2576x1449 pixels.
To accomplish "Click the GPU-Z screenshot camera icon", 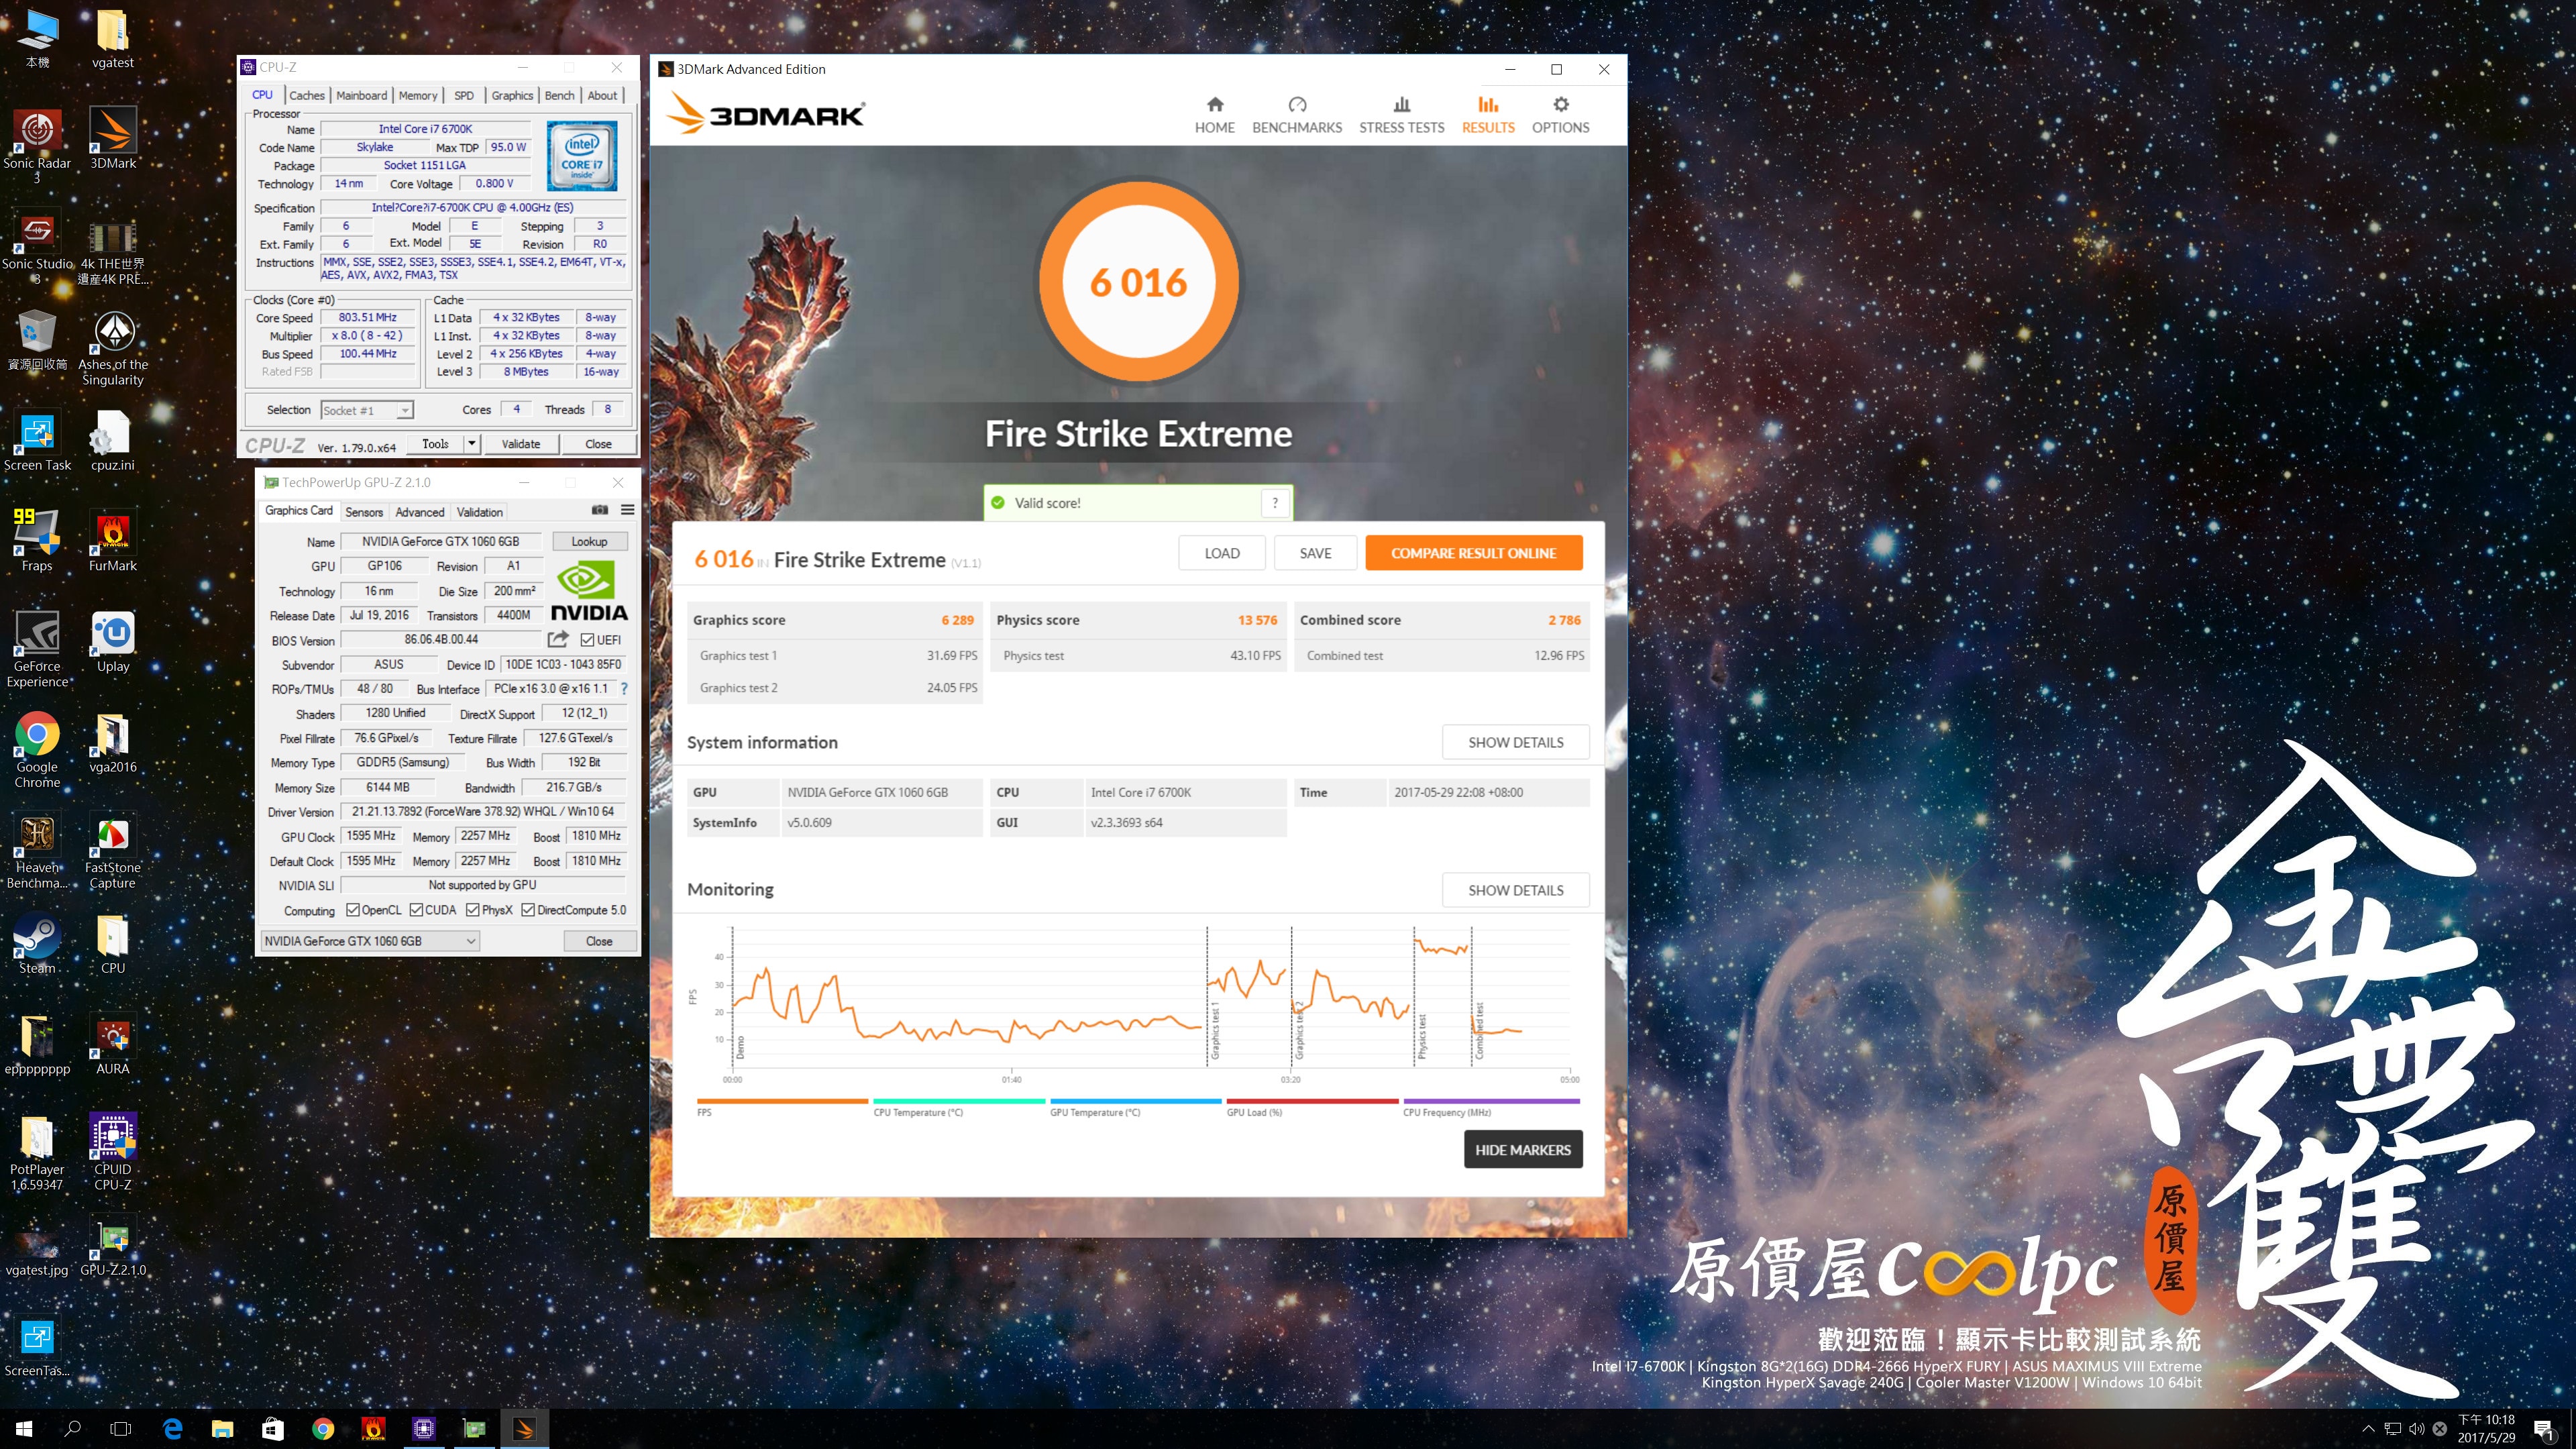I will click(x=600, y=510).
